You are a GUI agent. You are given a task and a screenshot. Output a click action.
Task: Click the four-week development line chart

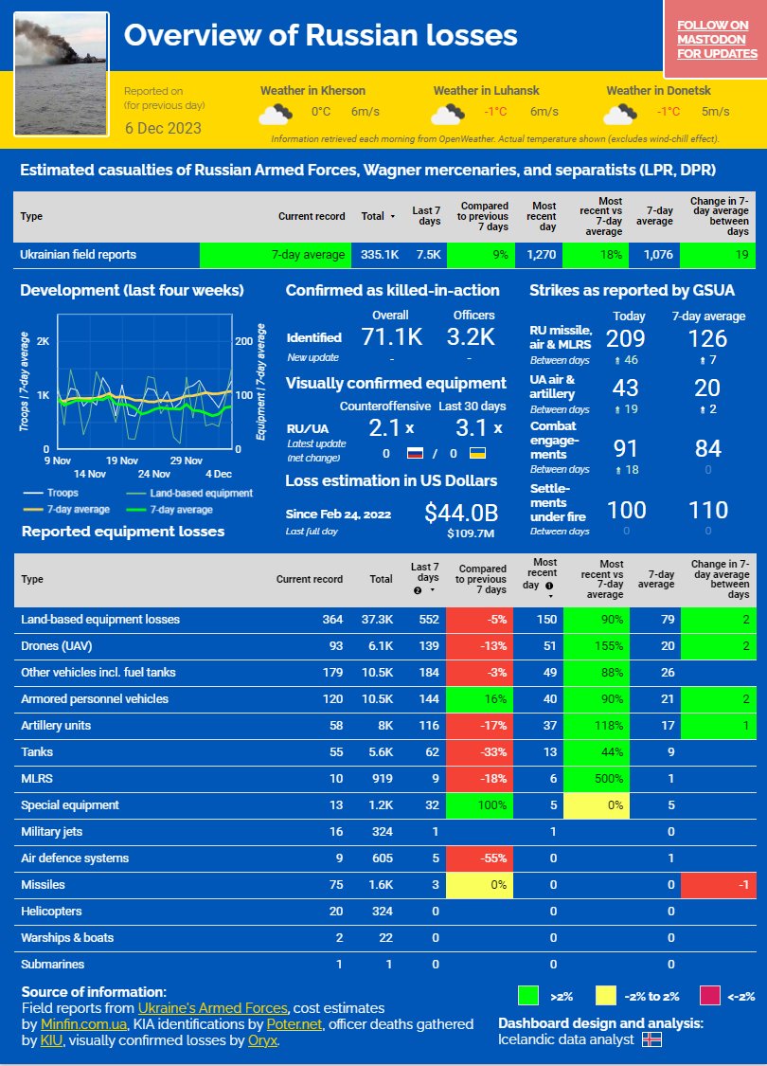click(x=145, y=381)
